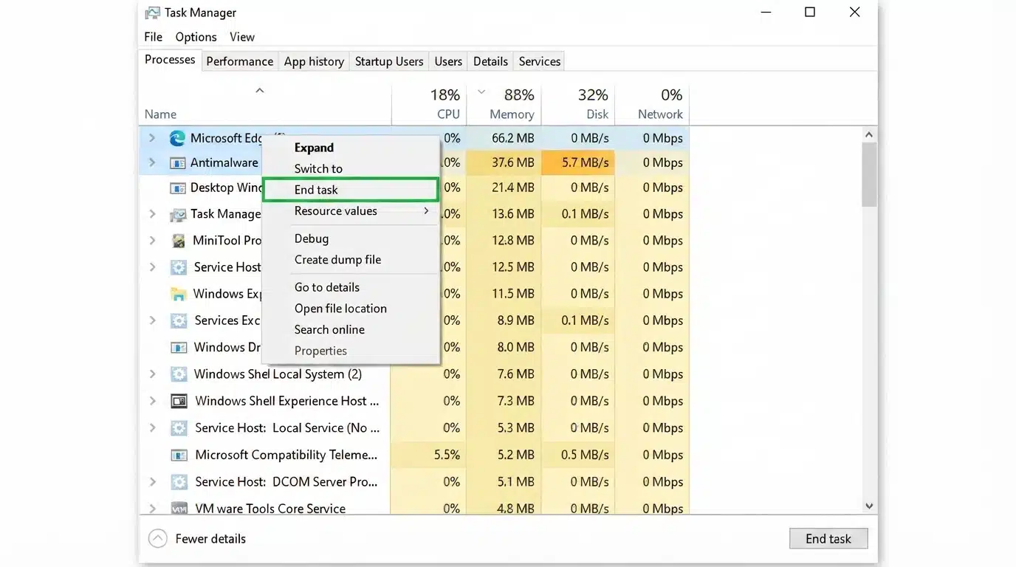
Task: Click the 0.5 MB/s disk cell
Action: [578, 455]
